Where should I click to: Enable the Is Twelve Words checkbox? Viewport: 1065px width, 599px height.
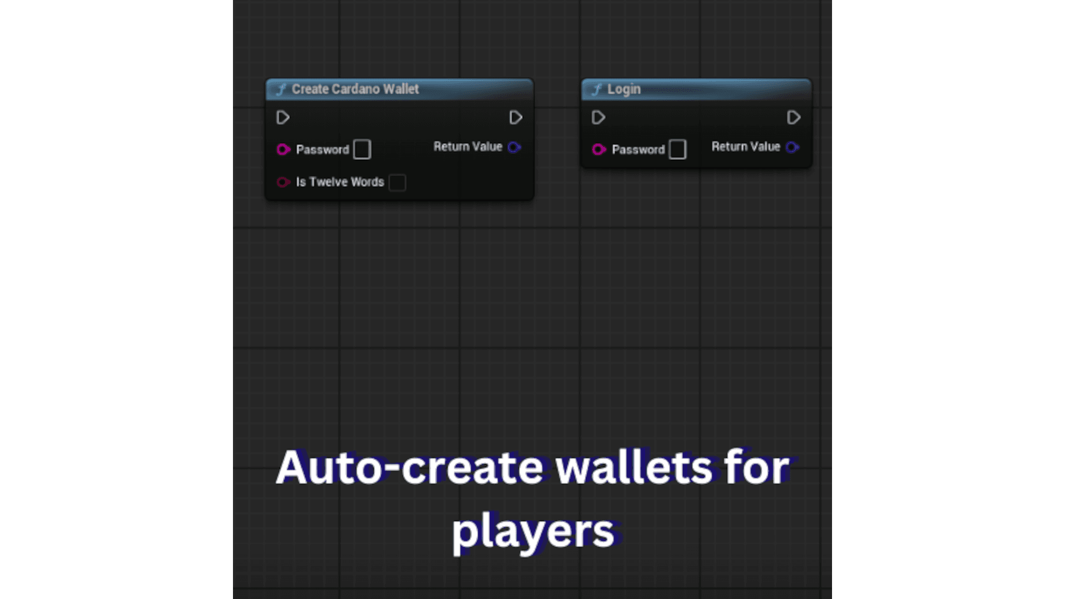397,182
